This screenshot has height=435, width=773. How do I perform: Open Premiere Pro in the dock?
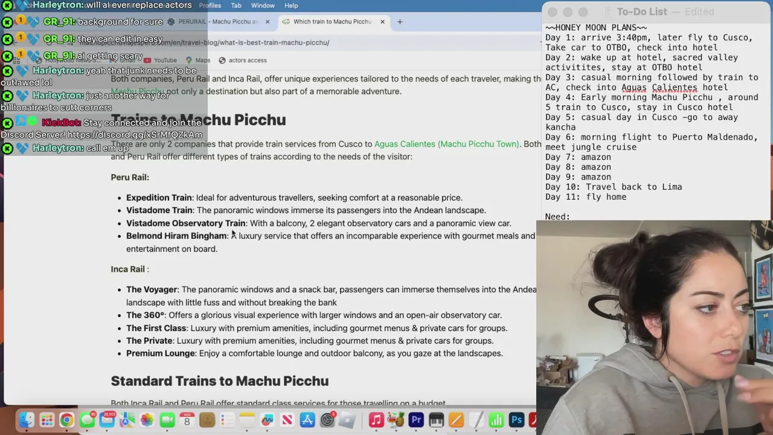click(x=416, y=420)
